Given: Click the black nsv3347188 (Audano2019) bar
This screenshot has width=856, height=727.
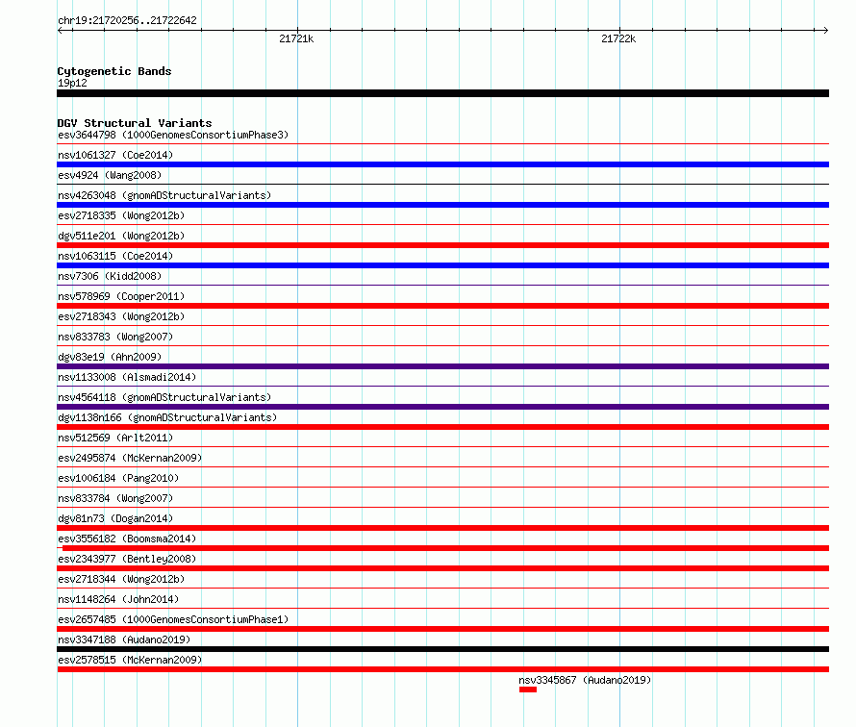Looking at the screenshot, I should click(x=442, y=649).
